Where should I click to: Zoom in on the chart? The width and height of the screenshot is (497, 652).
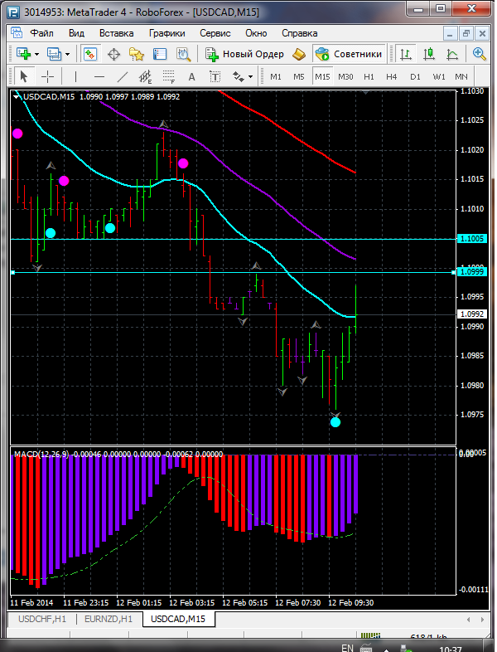pyautogui.click(x=479, y=54)
